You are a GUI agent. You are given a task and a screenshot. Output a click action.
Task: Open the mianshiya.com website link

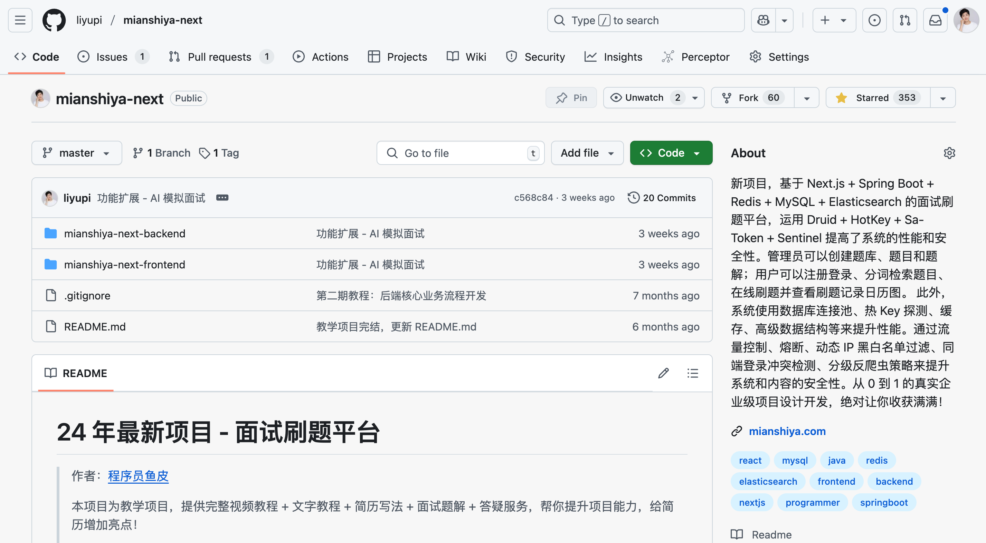[787, 431]
